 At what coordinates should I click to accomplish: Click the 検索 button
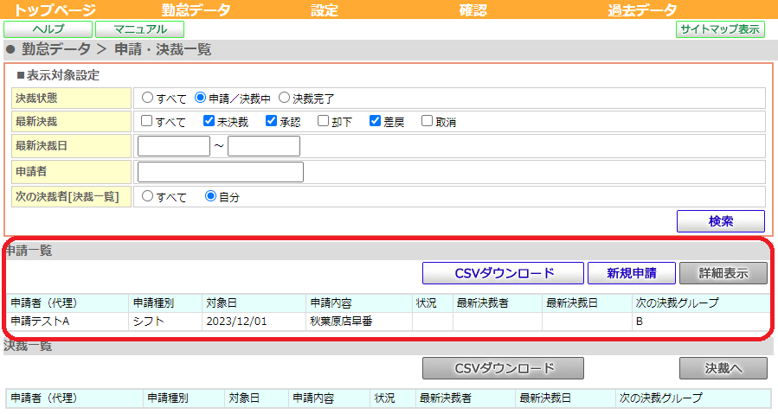tap(720, 221)
